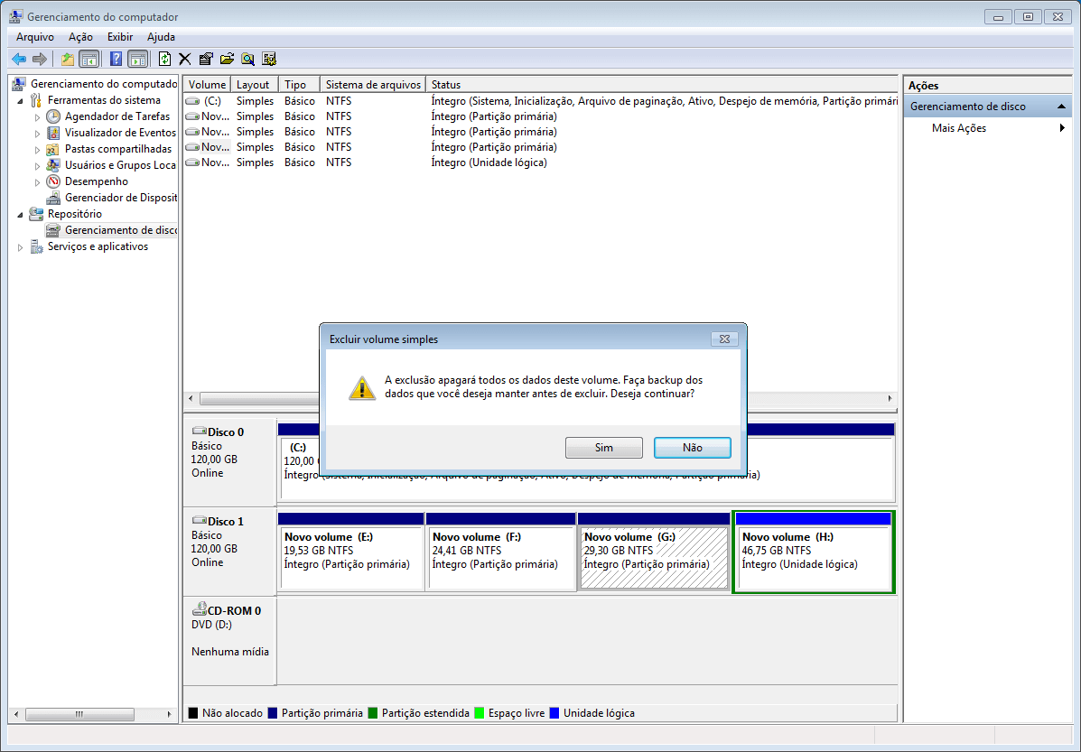This screenshot has height=752, width=1081.
Task: Click the Forward navigation arrow
Action: pos(38,58)
